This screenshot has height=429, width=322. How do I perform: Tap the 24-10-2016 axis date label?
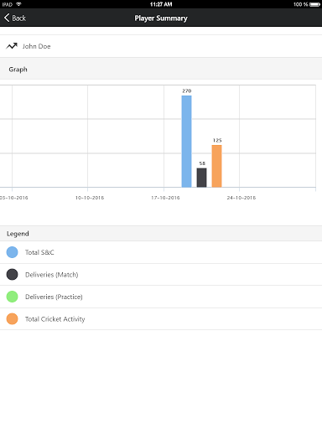point(241,198)
